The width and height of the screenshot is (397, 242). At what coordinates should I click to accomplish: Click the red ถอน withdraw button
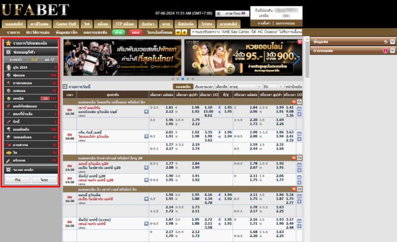[136, 33]
